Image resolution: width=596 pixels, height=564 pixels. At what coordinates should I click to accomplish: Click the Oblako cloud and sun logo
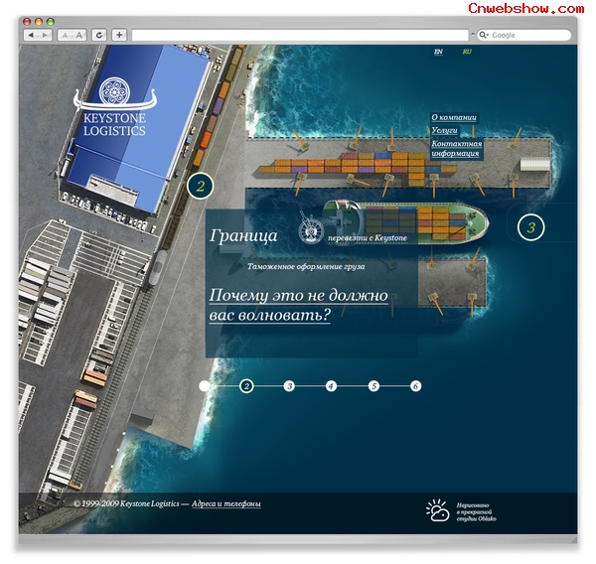[437, 510]
